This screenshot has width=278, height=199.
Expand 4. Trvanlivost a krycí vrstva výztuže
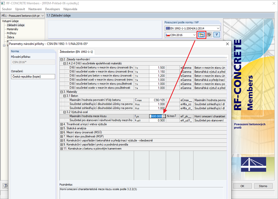pyautogui.click(x=61, y=124)
